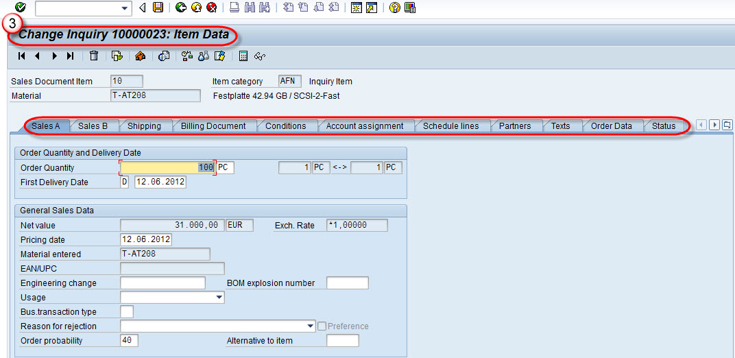Cancel with the red X icon

(x=211, y=8)
